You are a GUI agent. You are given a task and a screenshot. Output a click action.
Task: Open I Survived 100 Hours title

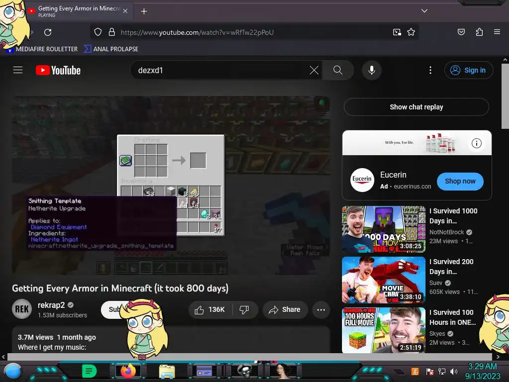(452, 317)
